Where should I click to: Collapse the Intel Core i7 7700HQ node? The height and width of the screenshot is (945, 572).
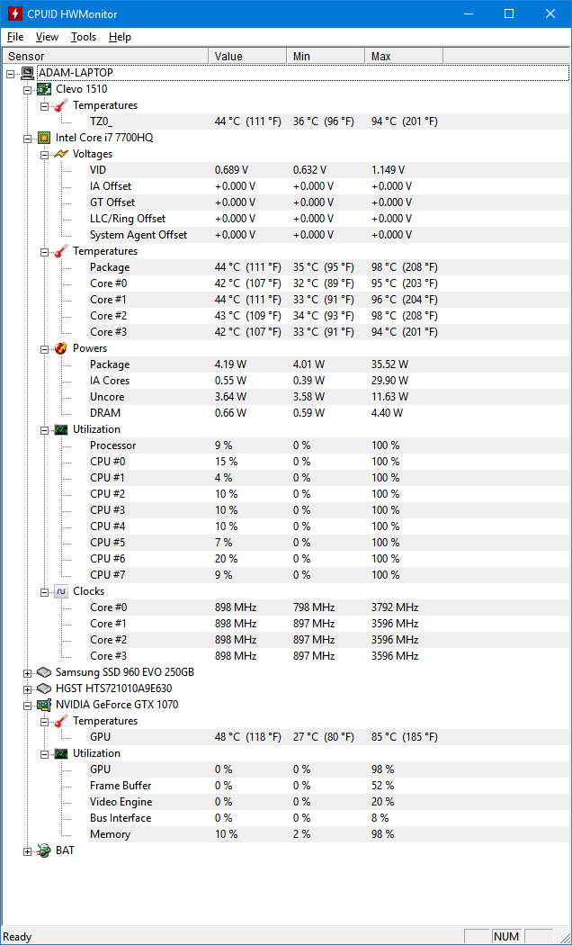point(28,138)
